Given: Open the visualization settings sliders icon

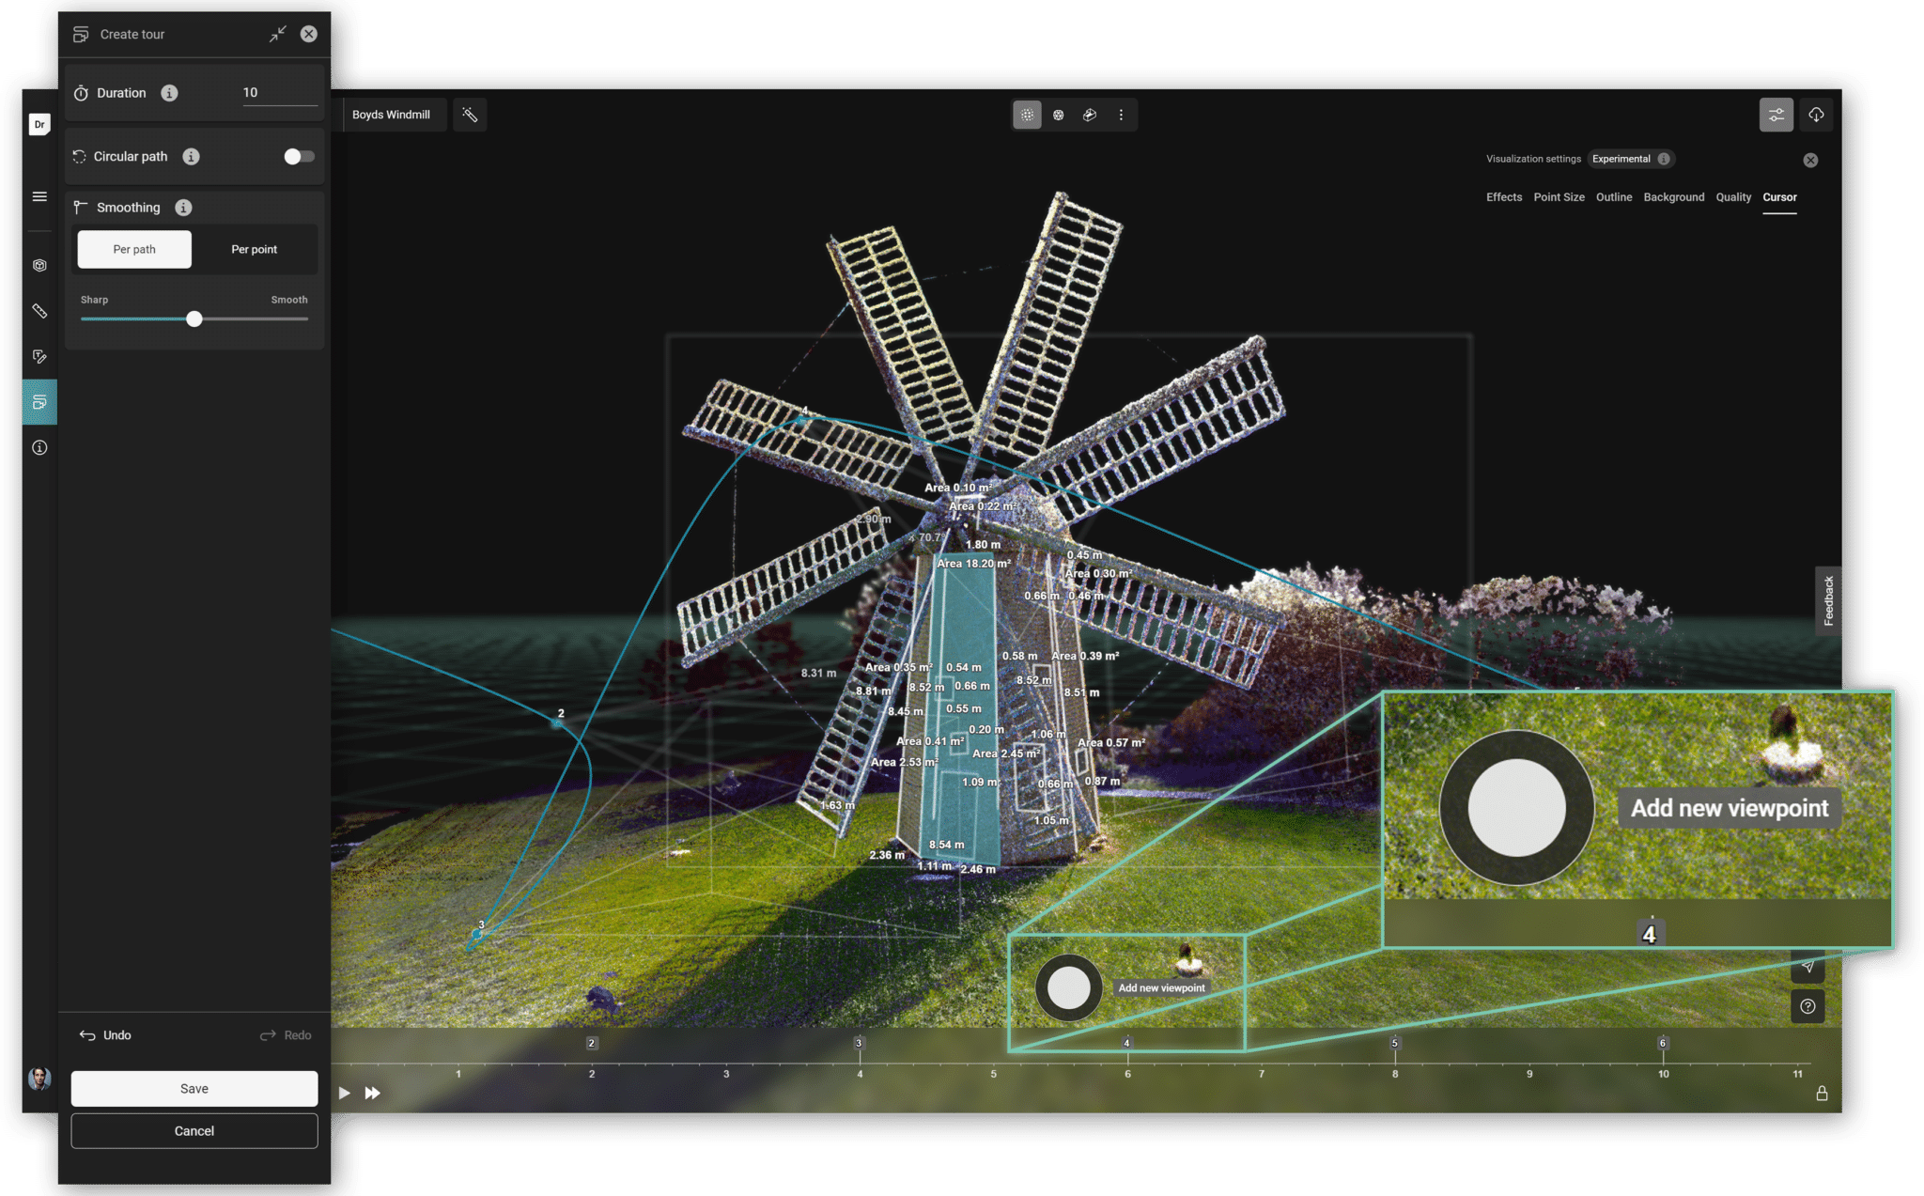Looking at the screenshot, I should 1776,115.
